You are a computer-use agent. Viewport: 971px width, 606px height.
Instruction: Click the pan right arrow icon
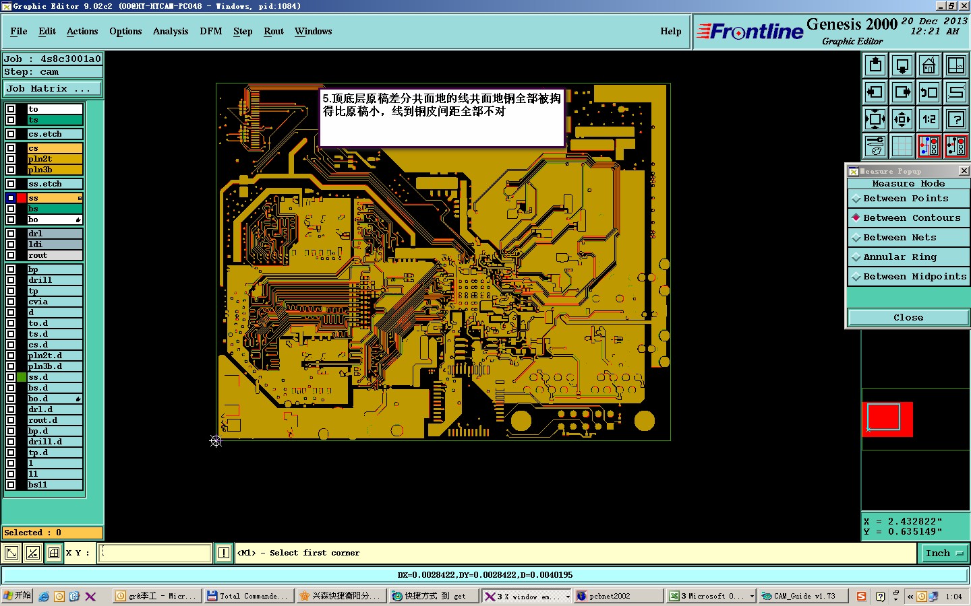902,92
